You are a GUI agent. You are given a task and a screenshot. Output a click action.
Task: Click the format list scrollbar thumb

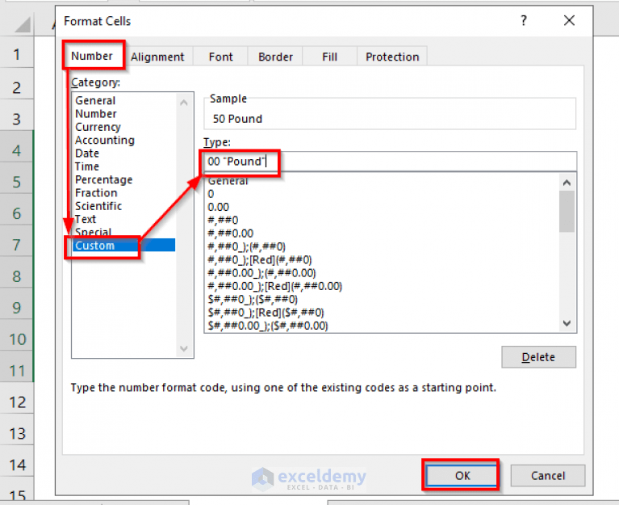coord(567,212)
